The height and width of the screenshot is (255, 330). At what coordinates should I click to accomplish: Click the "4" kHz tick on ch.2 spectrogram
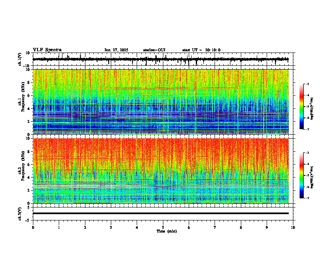30,177
